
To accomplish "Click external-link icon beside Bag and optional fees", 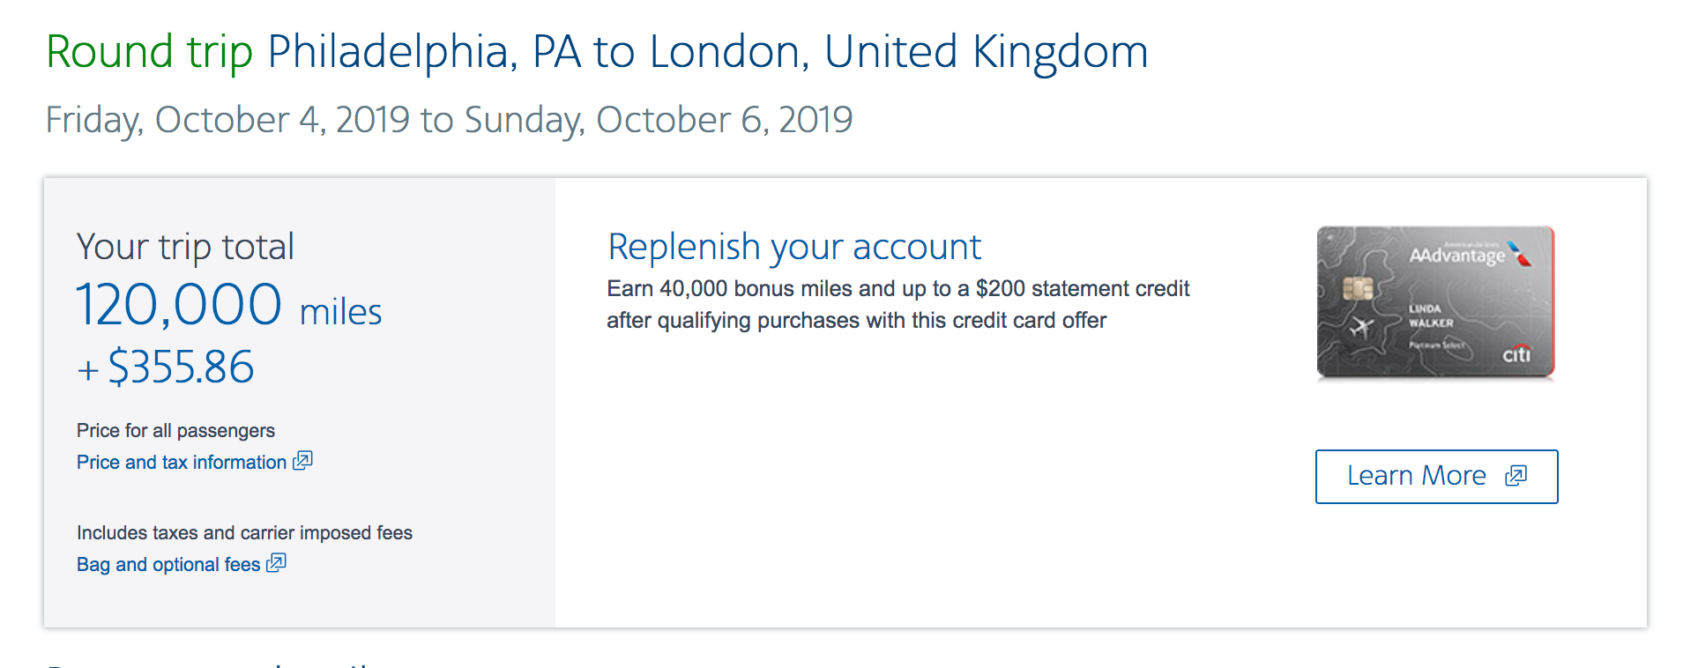I will tap(277, 563).
